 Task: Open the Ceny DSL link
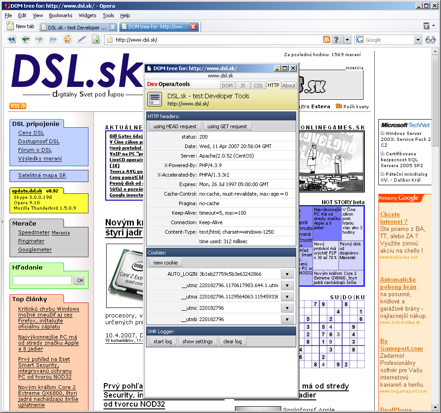31,133
